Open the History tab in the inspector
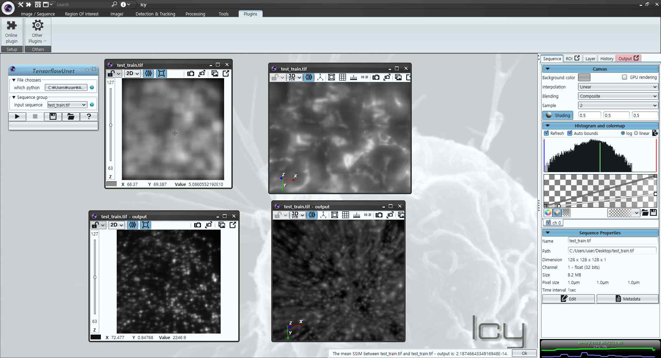 [607, 59]
